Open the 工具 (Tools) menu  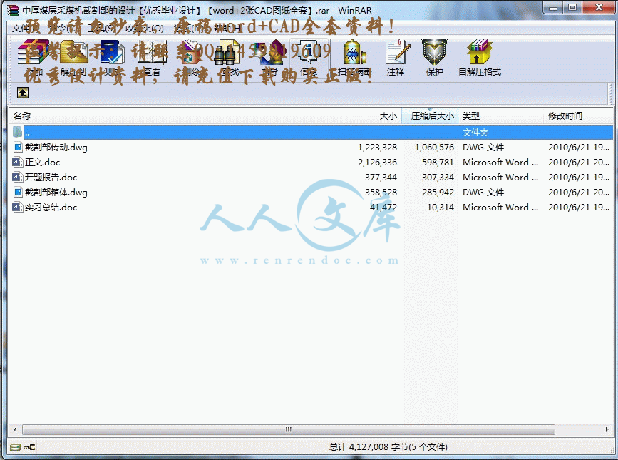tap(101, 29)
